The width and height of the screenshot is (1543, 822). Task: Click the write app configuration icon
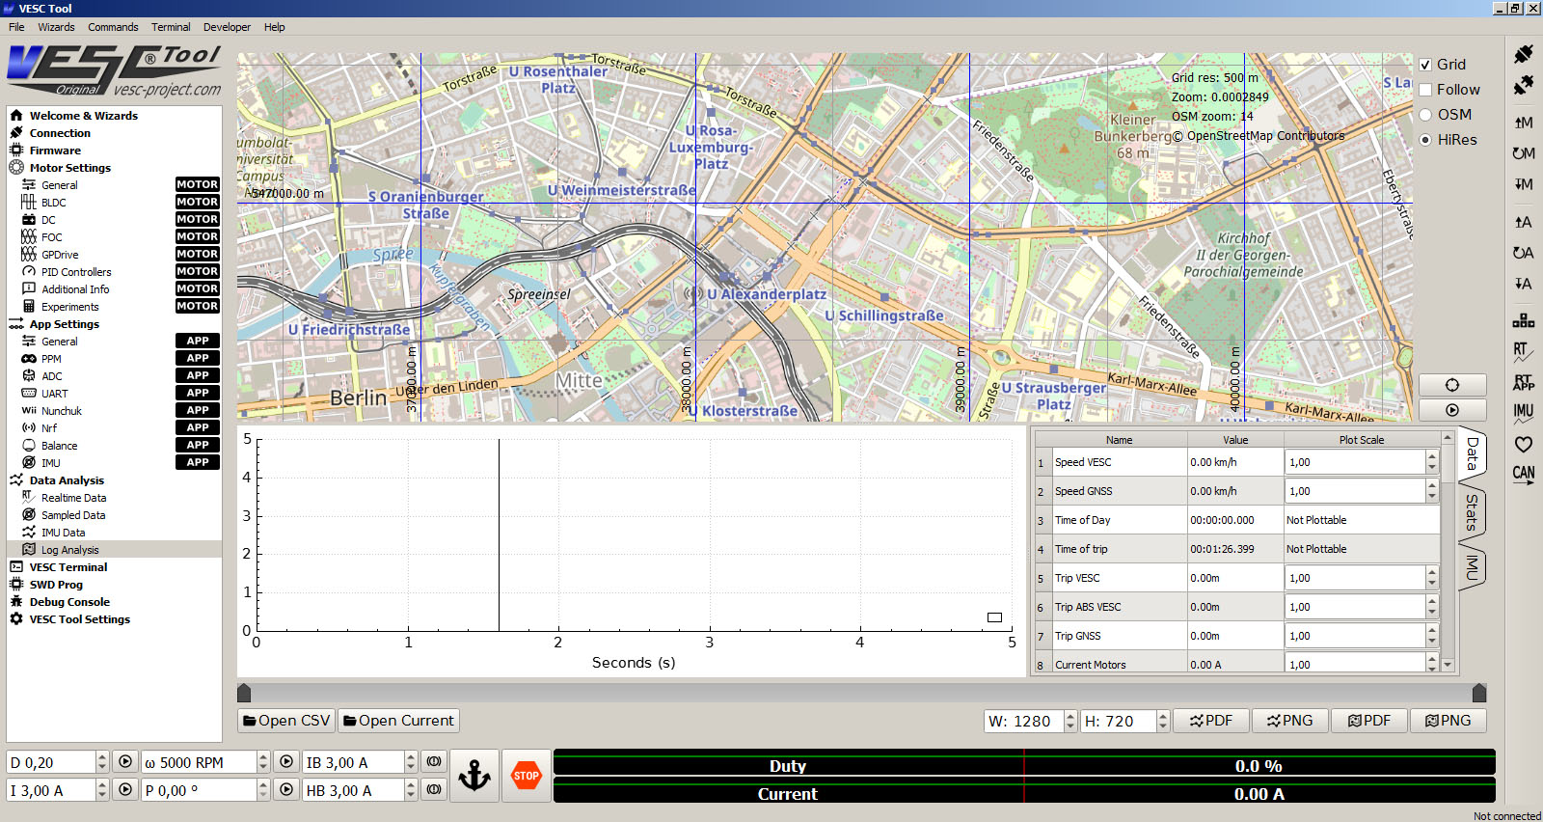click(x=1524, y=284)
